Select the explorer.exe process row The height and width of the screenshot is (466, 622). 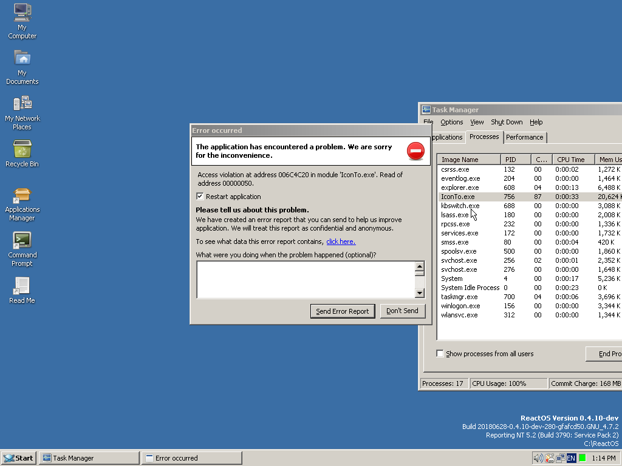point(530,187)
